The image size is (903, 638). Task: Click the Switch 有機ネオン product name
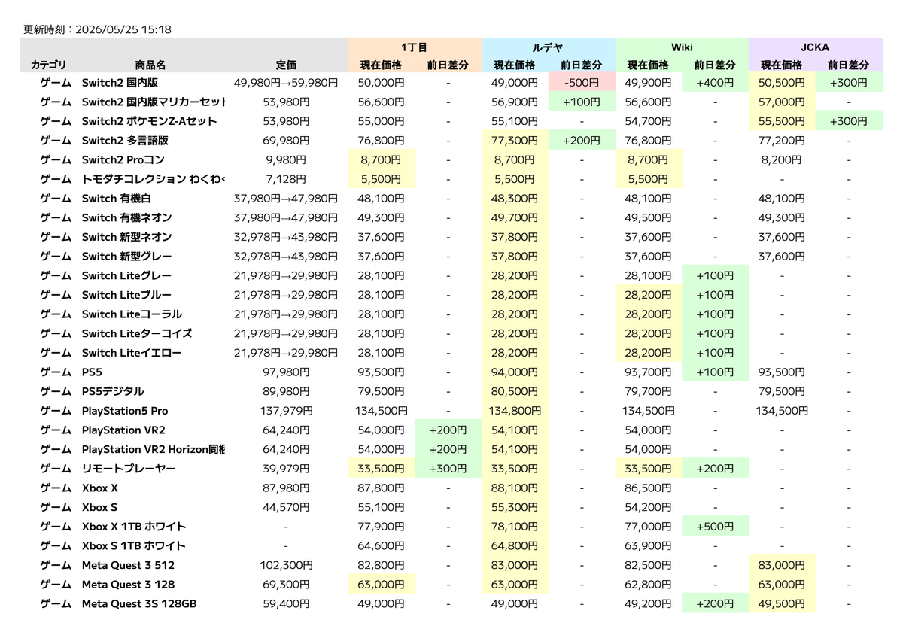pos(126,217)
